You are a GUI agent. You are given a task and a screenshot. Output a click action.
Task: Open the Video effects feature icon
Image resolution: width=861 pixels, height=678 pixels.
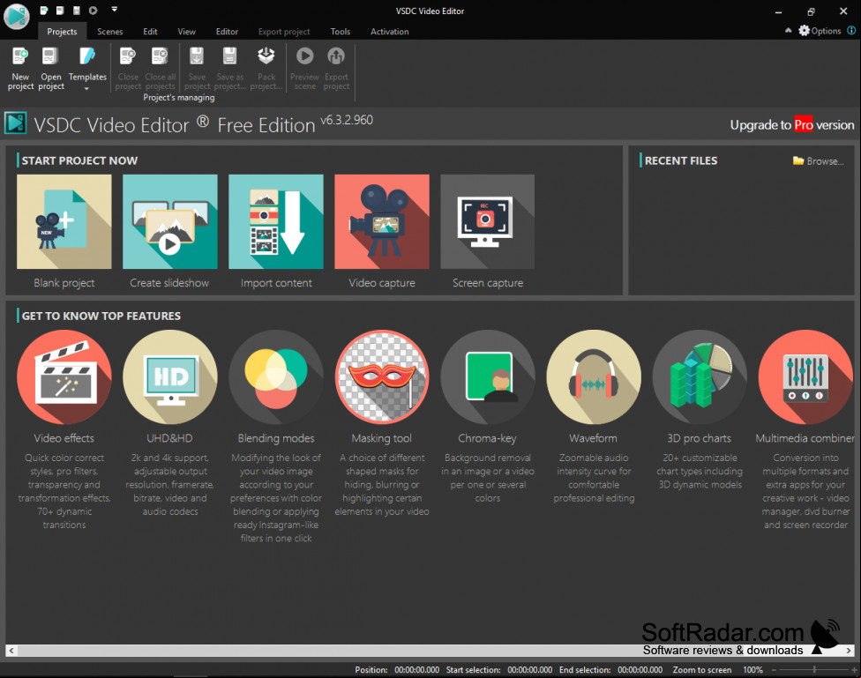point(64,377)
